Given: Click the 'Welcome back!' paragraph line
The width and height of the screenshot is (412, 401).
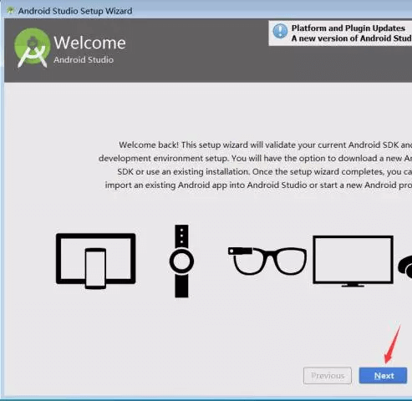Looking at the screenshot, I should (266, 145).
